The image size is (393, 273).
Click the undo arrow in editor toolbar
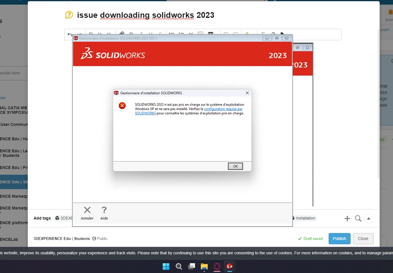pos(70,34)
